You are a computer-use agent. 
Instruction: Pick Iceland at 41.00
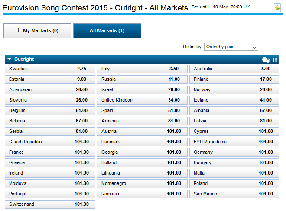point(233,100)
